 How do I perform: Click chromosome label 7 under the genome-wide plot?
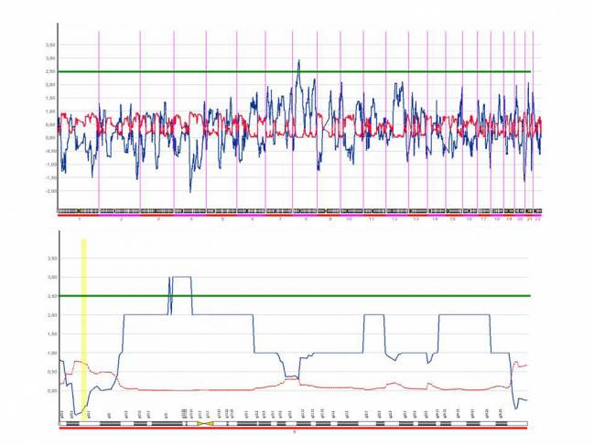[280, 219]
